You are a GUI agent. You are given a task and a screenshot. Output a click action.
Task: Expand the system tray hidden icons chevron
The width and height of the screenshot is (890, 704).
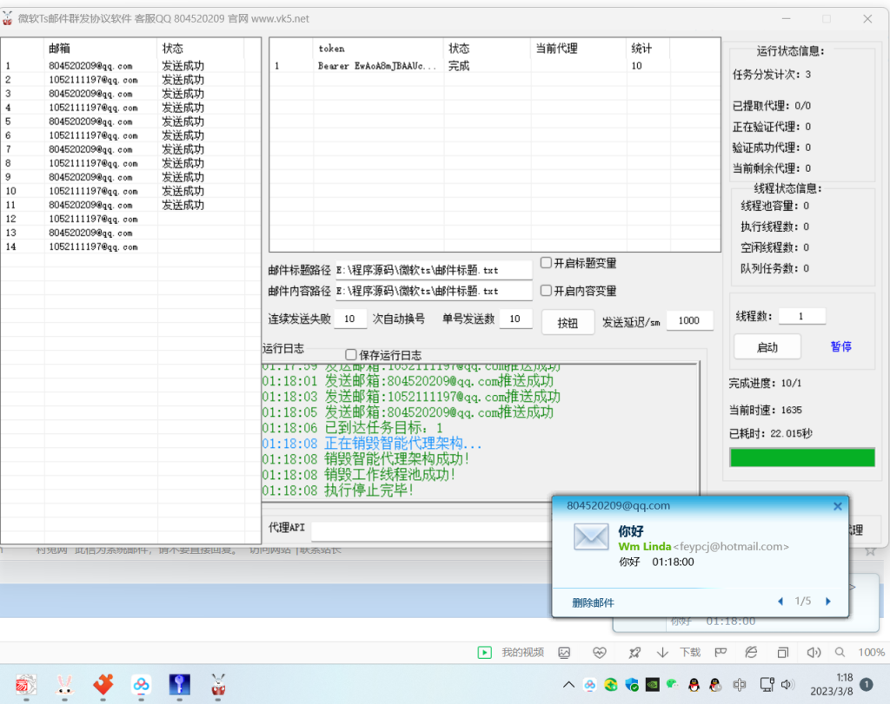click(x=568, y=684)
